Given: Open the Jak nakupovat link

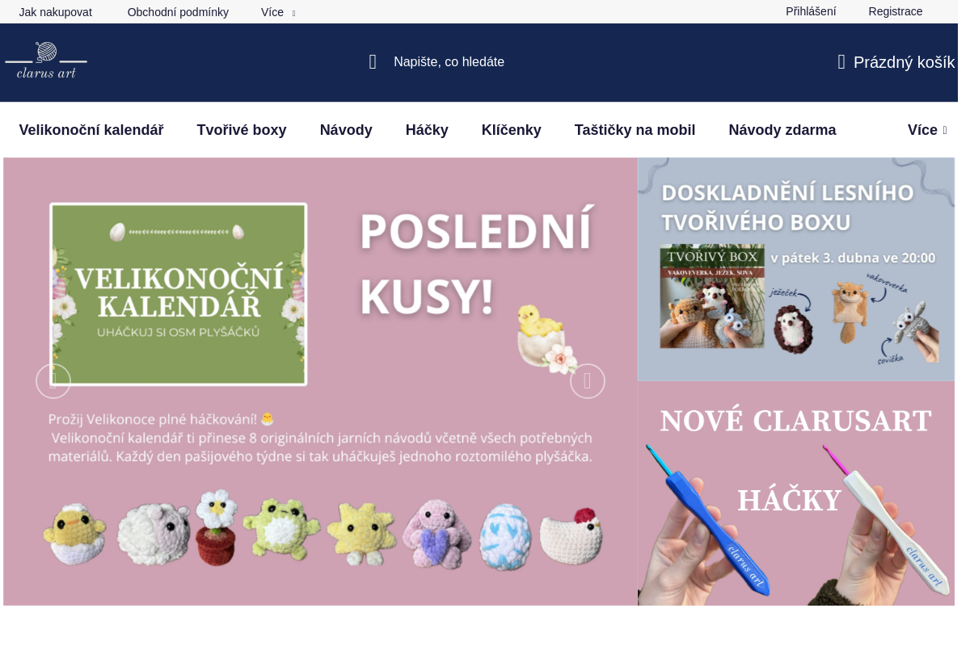Looking at the screenshot, I should click(56, 12).
